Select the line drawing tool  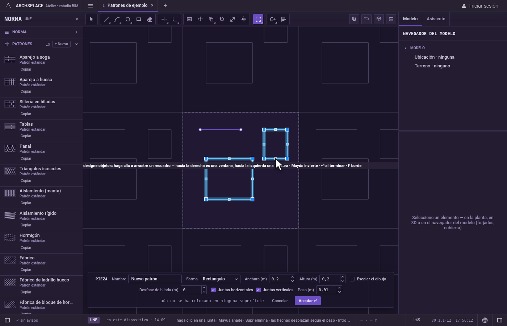[x=106, y=19]
